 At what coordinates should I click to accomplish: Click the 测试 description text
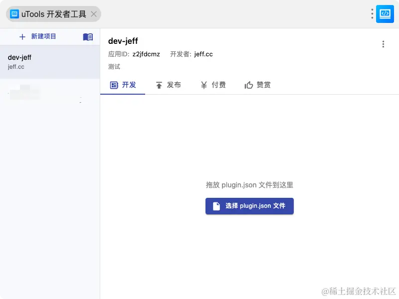[114, 67]
